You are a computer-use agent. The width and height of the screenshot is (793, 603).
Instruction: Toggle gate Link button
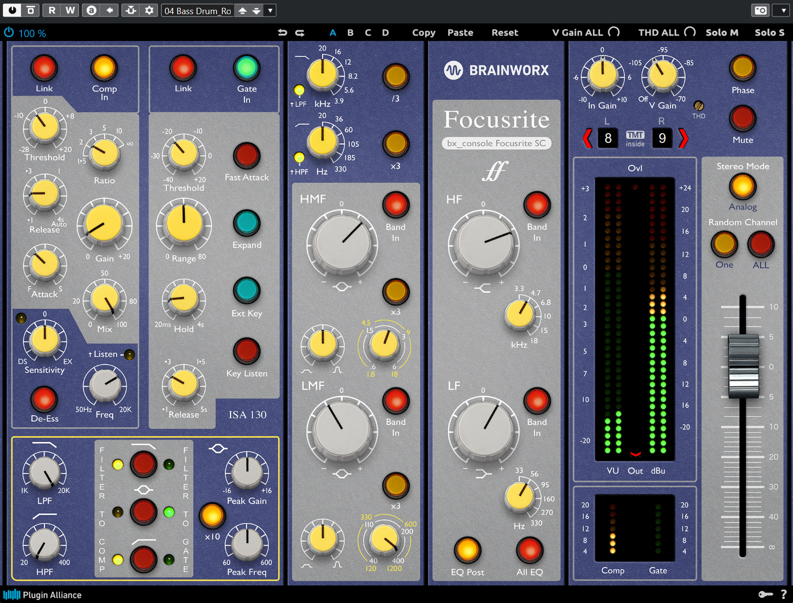point(183,68)
